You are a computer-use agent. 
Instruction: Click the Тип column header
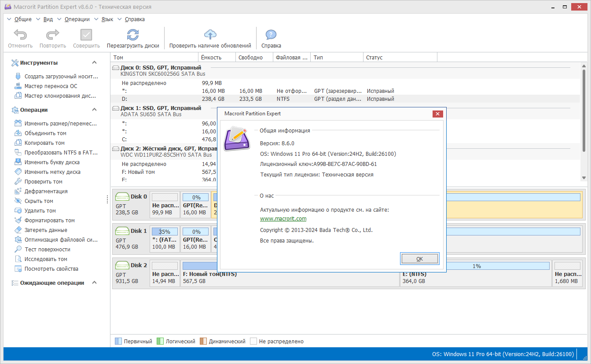tap(337, 58)
